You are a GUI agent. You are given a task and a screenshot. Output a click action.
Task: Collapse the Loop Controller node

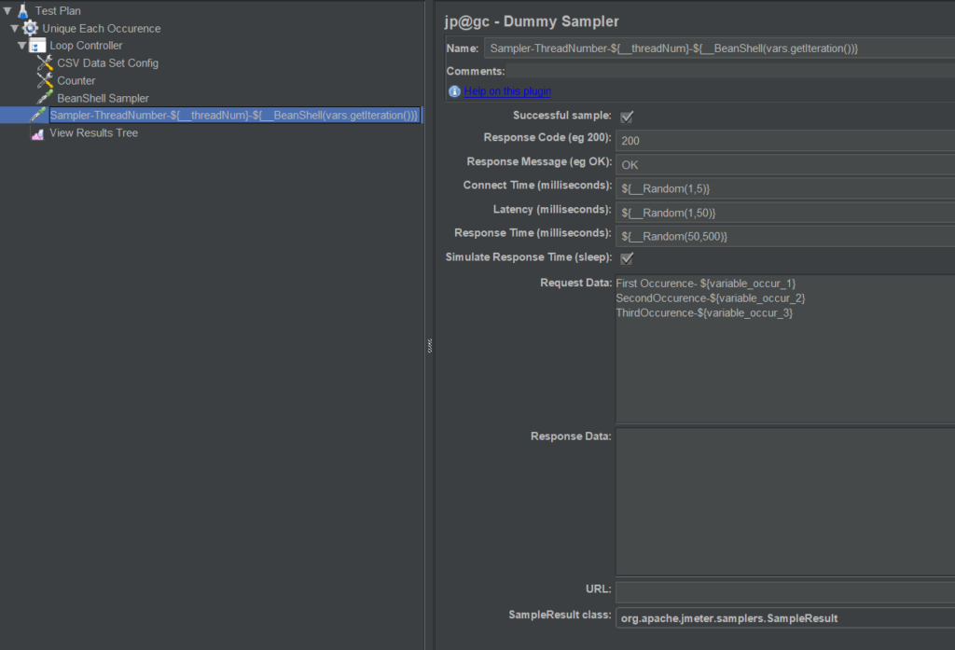click(x=21, y=46)
